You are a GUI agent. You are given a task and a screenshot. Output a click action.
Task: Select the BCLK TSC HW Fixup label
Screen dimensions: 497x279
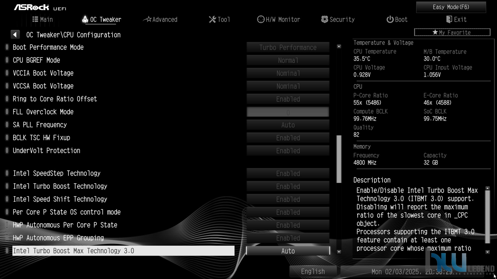pyautogui.click(x=41, y=138)
